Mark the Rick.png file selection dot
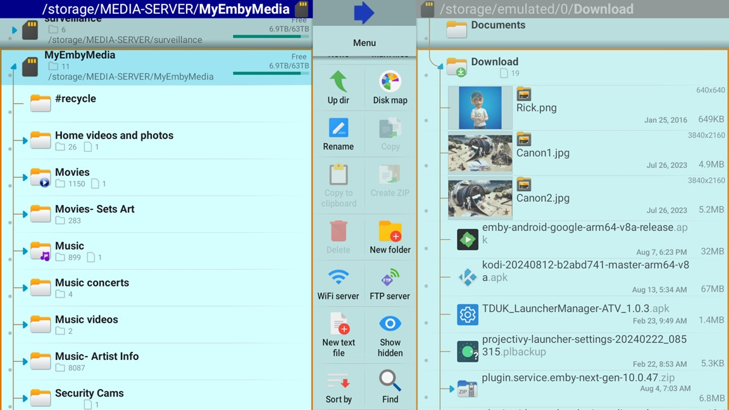The image size is (729, 410). point(427,120)
